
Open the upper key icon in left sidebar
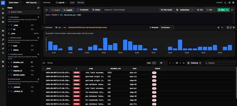coord(3,40)
